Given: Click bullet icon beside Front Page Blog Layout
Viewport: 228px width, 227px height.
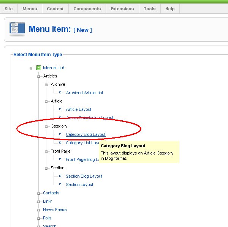Looking at the screenshot, I should click(60, 159).
